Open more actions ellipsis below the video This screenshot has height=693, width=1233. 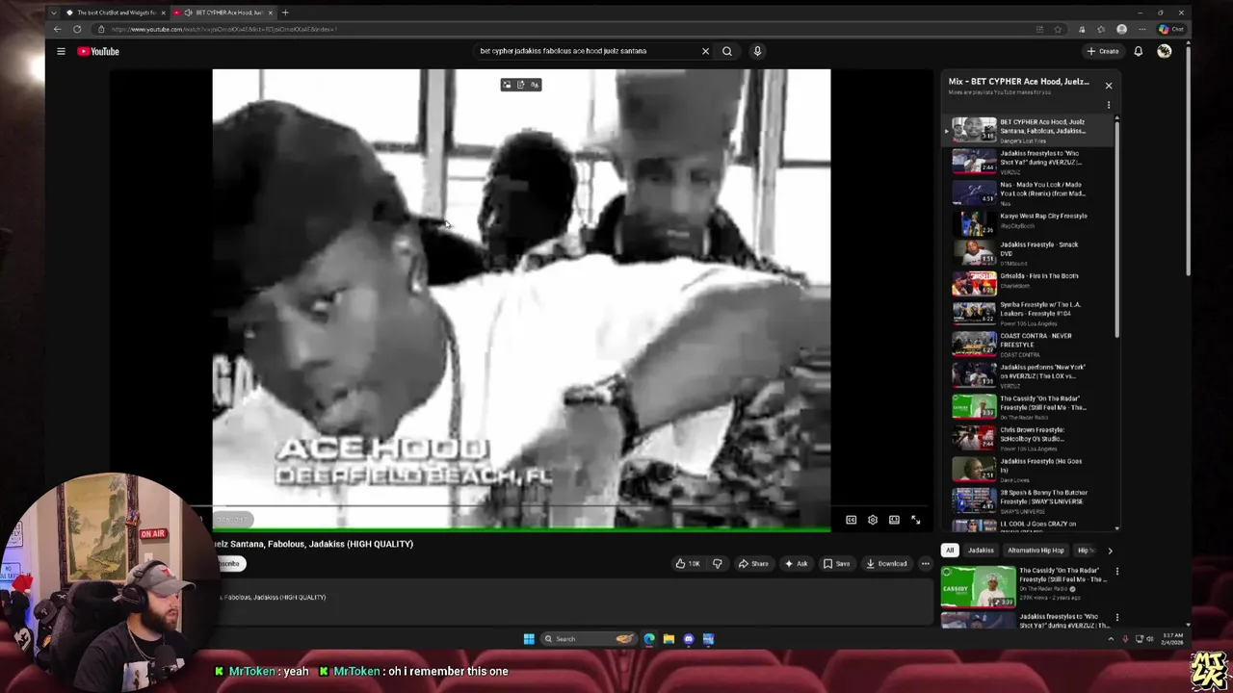pos(926,563)
